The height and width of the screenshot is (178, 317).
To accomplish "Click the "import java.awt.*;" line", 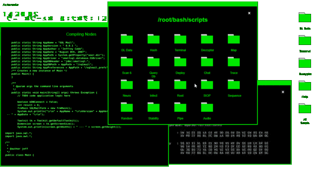I will pyautogui.click(x=19, y=136).
